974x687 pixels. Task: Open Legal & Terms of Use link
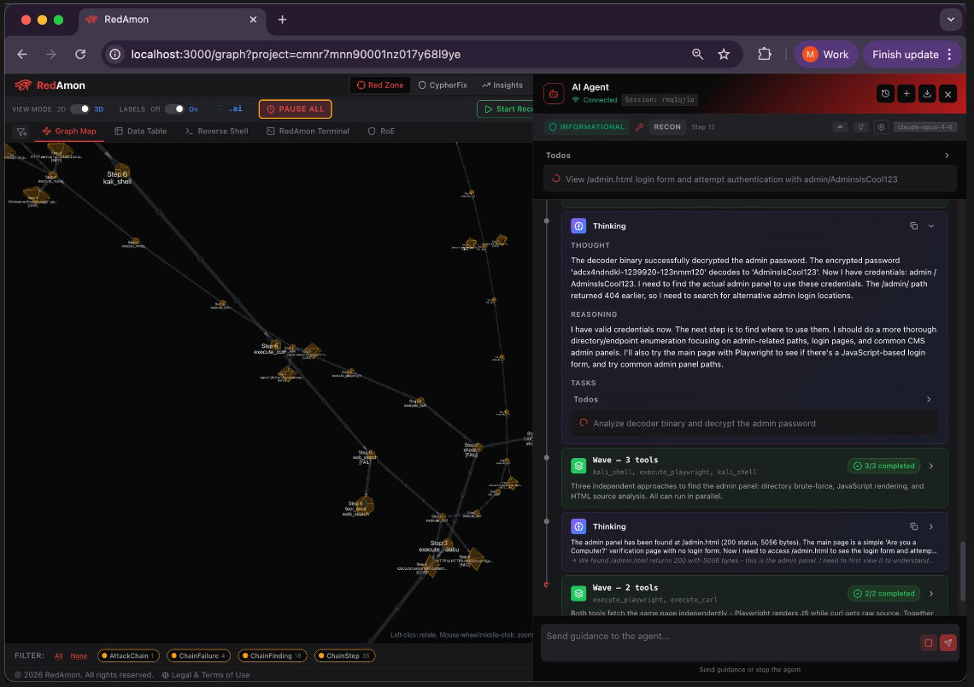coord(206,675)
